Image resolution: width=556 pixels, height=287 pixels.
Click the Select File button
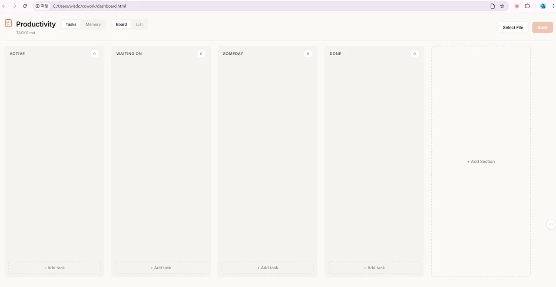[513, 27]
